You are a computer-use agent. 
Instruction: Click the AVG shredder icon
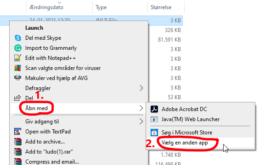[17, 78]
